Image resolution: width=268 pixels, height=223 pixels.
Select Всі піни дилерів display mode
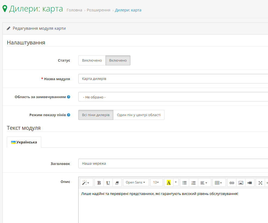click(96, 115)
